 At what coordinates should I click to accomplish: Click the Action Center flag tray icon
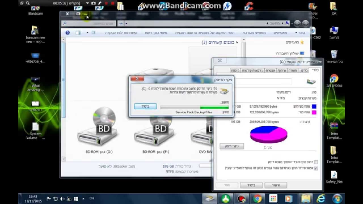49,199
